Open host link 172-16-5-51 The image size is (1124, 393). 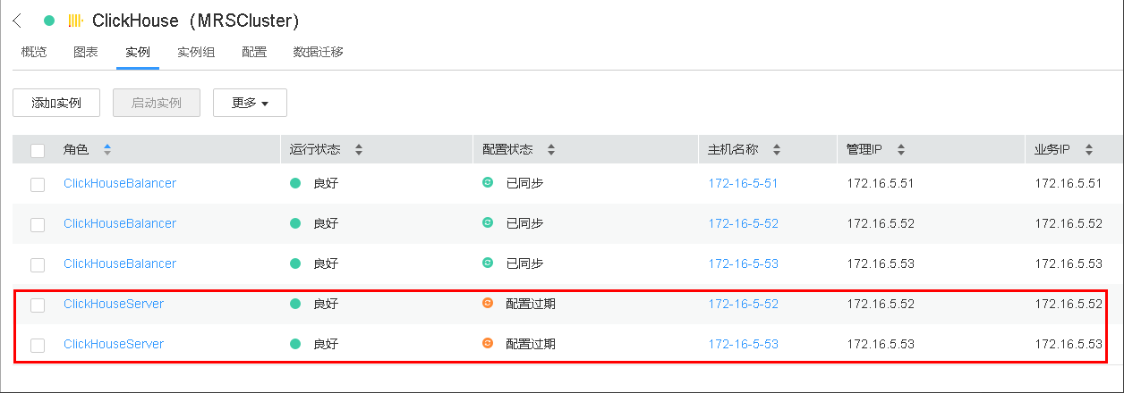click(743, 183)
